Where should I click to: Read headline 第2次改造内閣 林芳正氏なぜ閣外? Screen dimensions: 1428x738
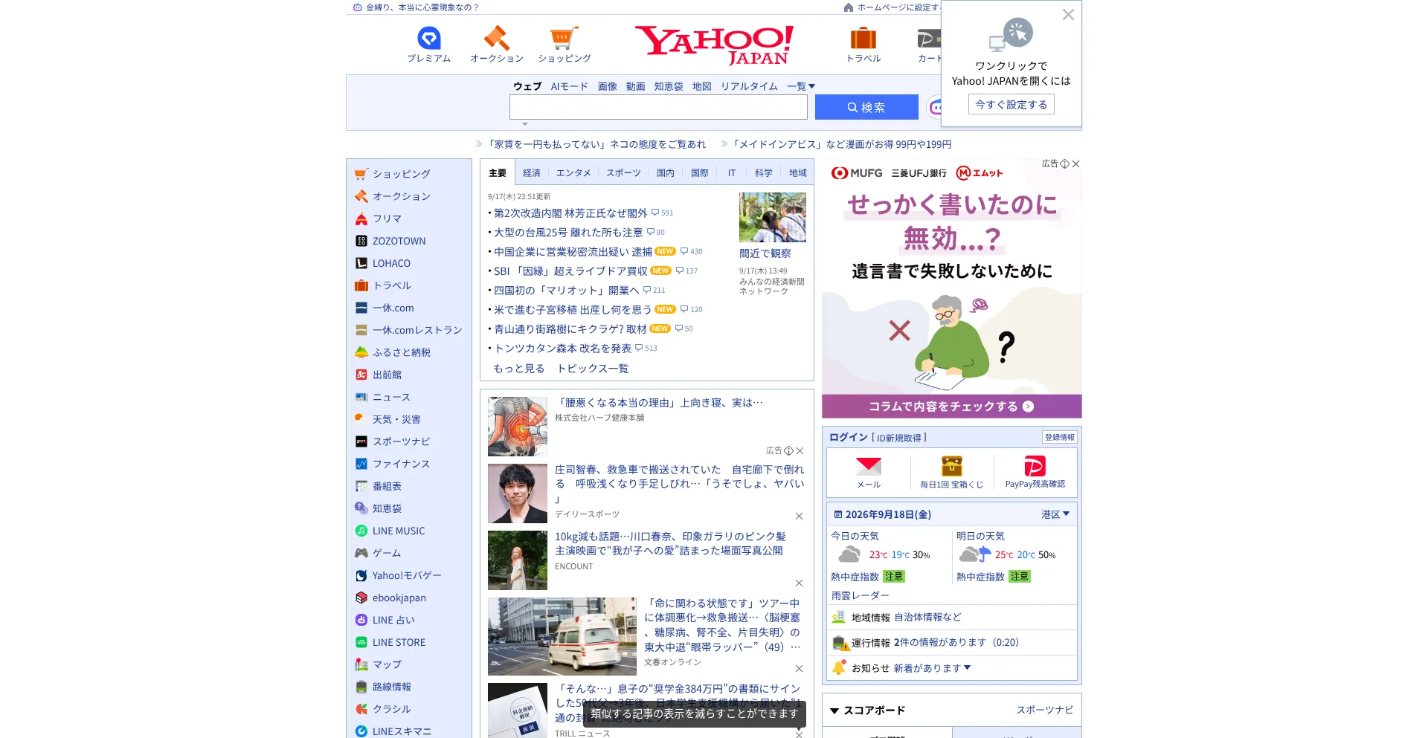point(570,213)
